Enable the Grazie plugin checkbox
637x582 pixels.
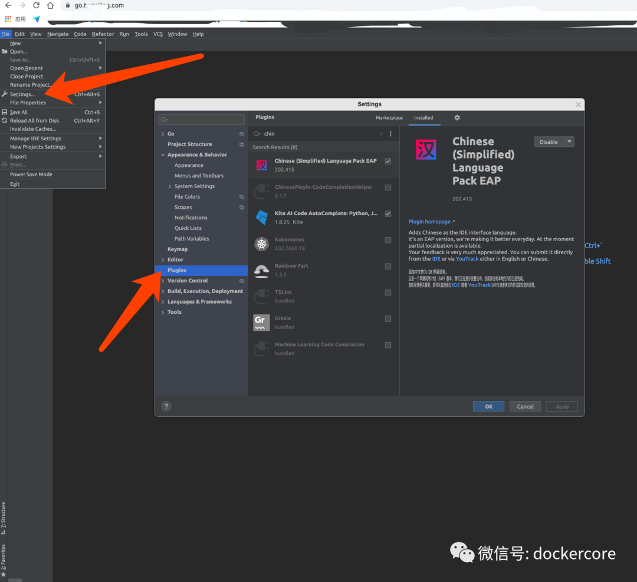388,319
